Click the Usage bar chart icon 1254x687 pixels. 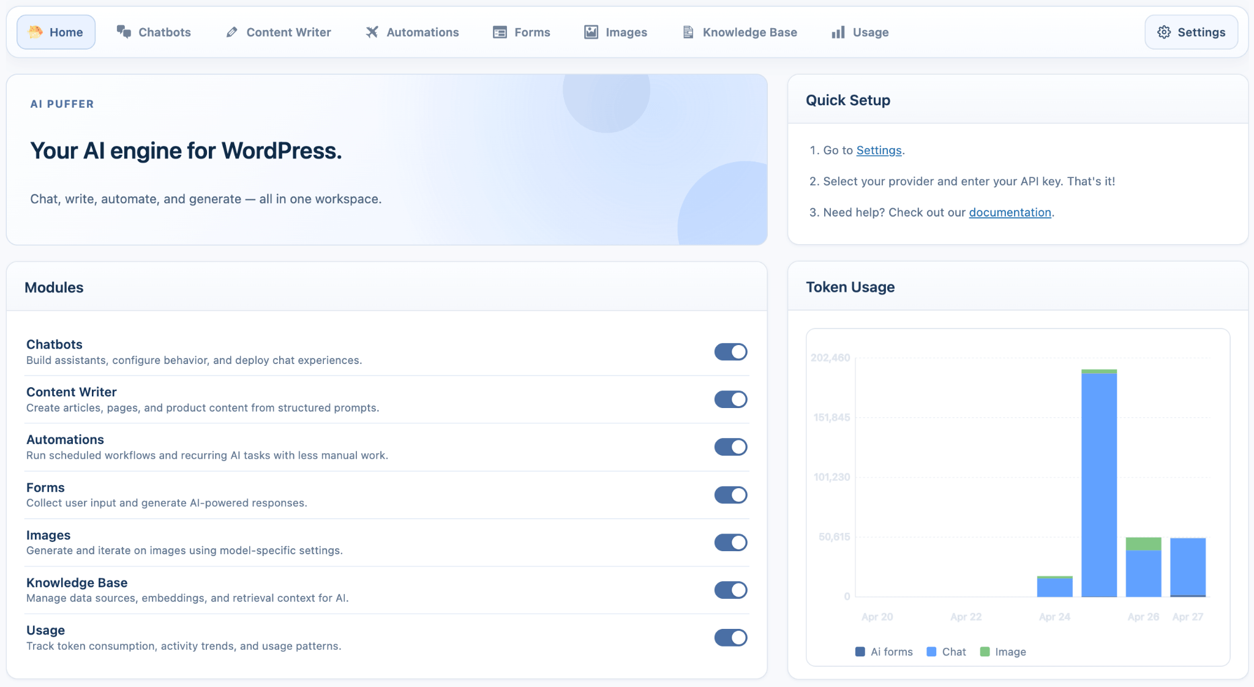pyautogui.click(x=838, y=32)
